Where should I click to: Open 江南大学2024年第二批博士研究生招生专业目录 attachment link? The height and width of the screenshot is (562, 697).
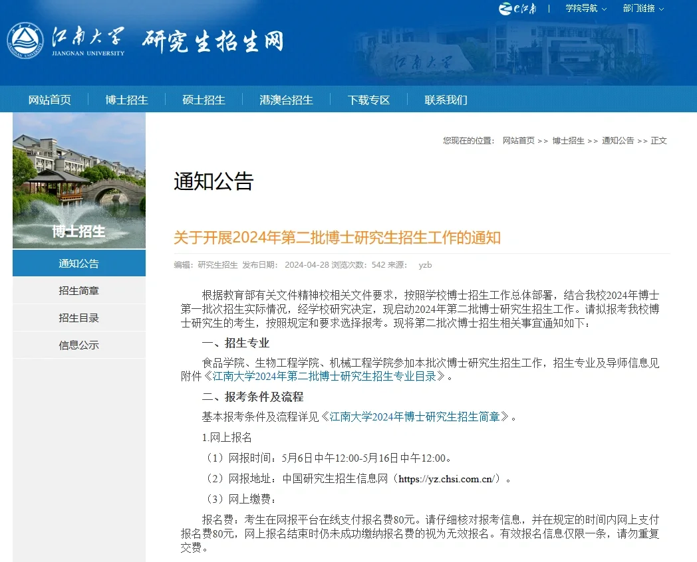pyautogui.click(x=325, y=377)
